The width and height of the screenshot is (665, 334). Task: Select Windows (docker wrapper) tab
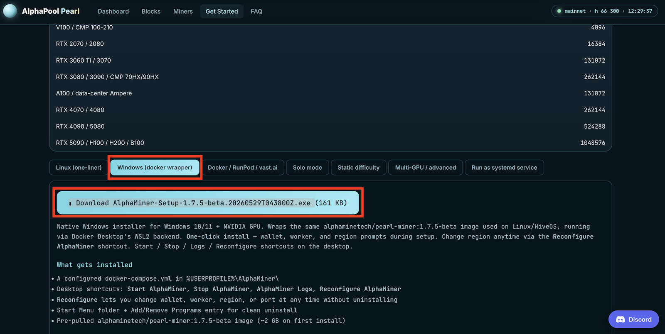(x=155, y=168)
